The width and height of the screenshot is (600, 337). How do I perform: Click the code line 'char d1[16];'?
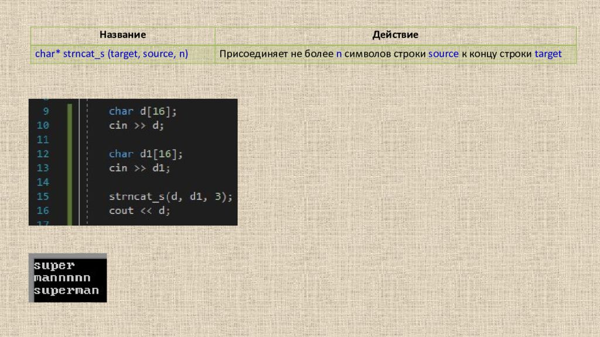pos(146,154)
